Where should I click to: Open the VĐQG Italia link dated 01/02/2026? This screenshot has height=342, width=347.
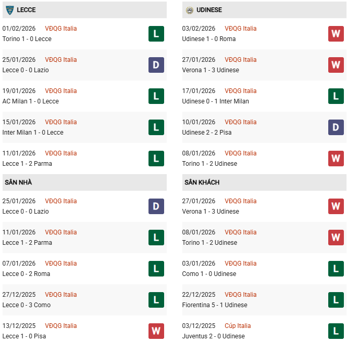click(x=60, y=29)
